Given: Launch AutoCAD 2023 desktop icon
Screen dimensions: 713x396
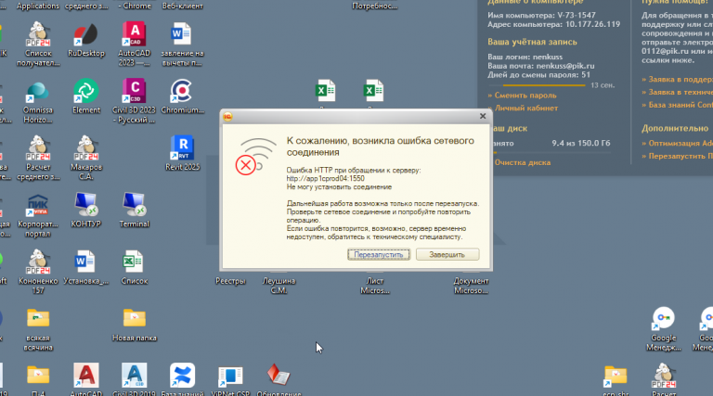Looking at the screenshot, I should 134,45.
